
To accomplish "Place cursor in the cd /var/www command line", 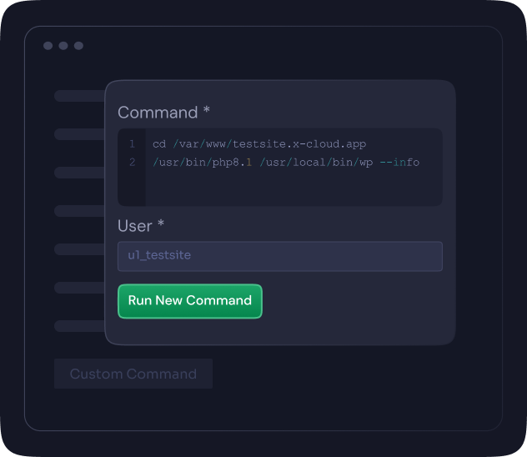I will pos(259,143).
